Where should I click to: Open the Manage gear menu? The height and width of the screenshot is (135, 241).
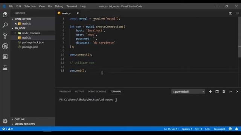click(x=5, y=121)
